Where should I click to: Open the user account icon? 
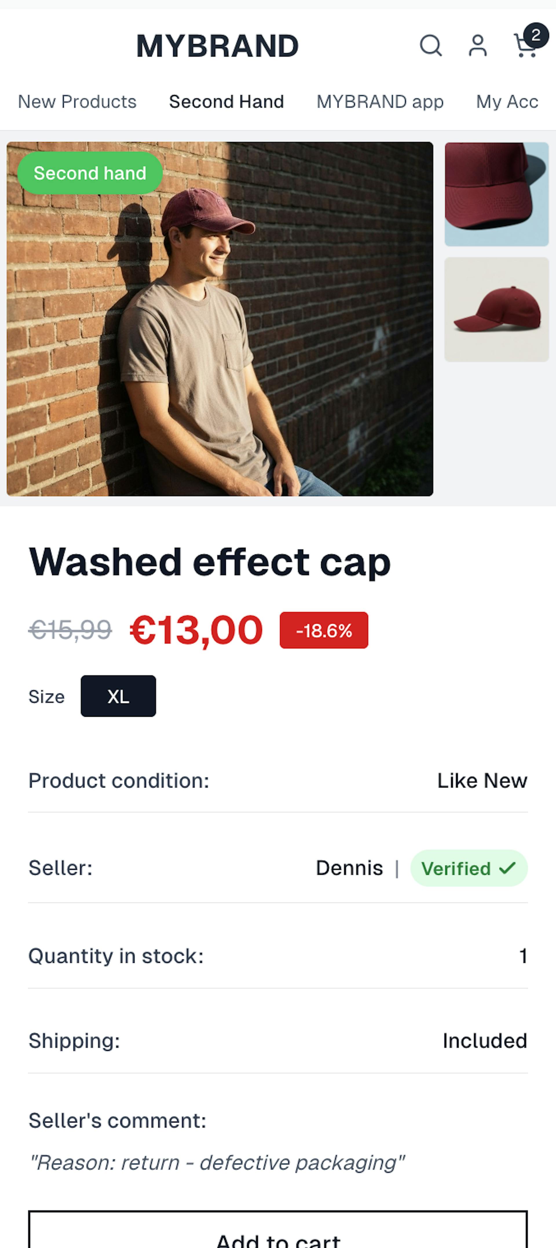pyautogui.click(x=478, y=46)
